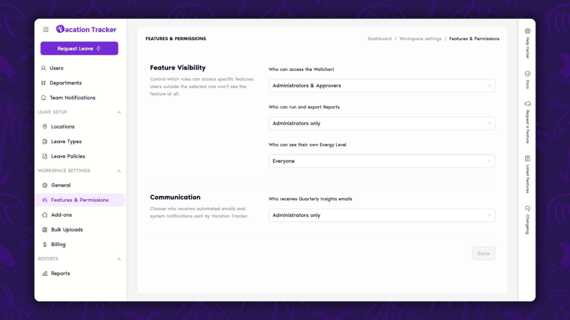
Task: Click the Billing dollar icon
Action: [45, 244]
